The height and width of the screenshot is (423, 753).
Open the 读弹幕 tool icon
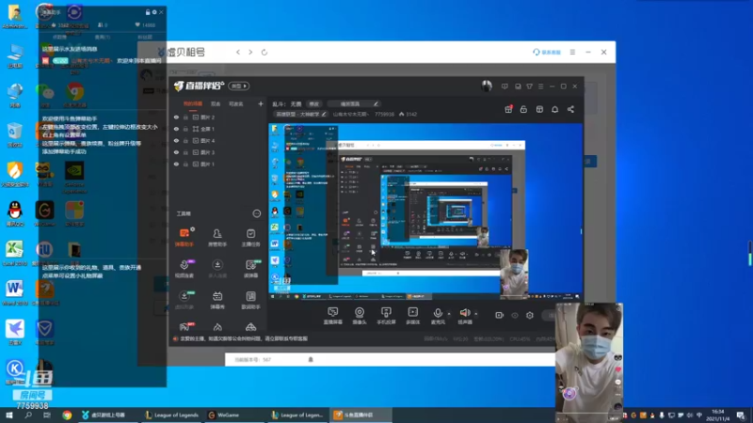[x=250, y=269]
